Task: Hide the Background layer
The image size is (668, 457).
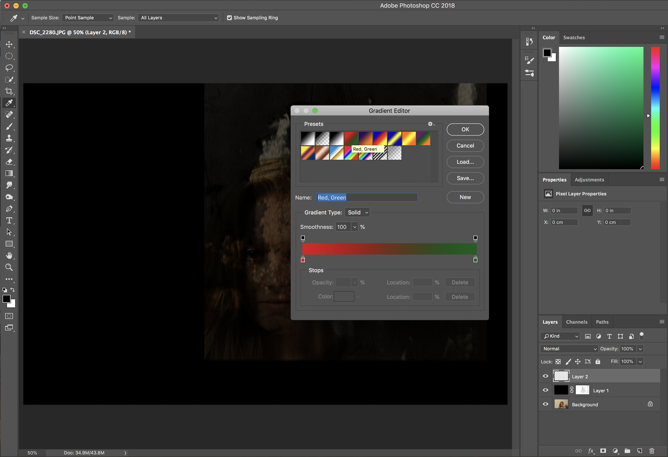Action: coord(545,404)
